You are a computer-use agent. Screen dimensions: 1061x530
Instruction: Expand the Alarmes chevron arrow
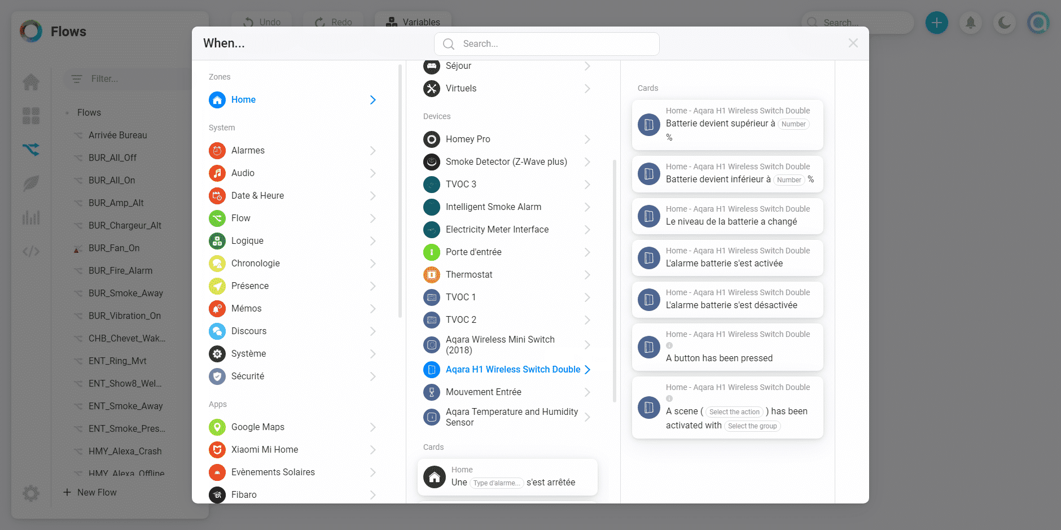[372, 150]
